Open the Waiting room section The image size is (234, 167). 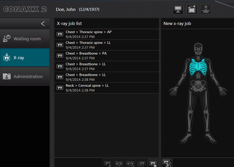(25, 39)
